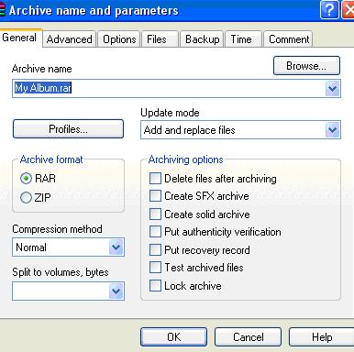Go to the Time tab

click(244, 39)
